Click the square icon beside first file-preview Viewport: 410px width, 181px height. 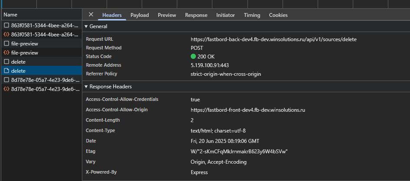click(x=7, y=44)
